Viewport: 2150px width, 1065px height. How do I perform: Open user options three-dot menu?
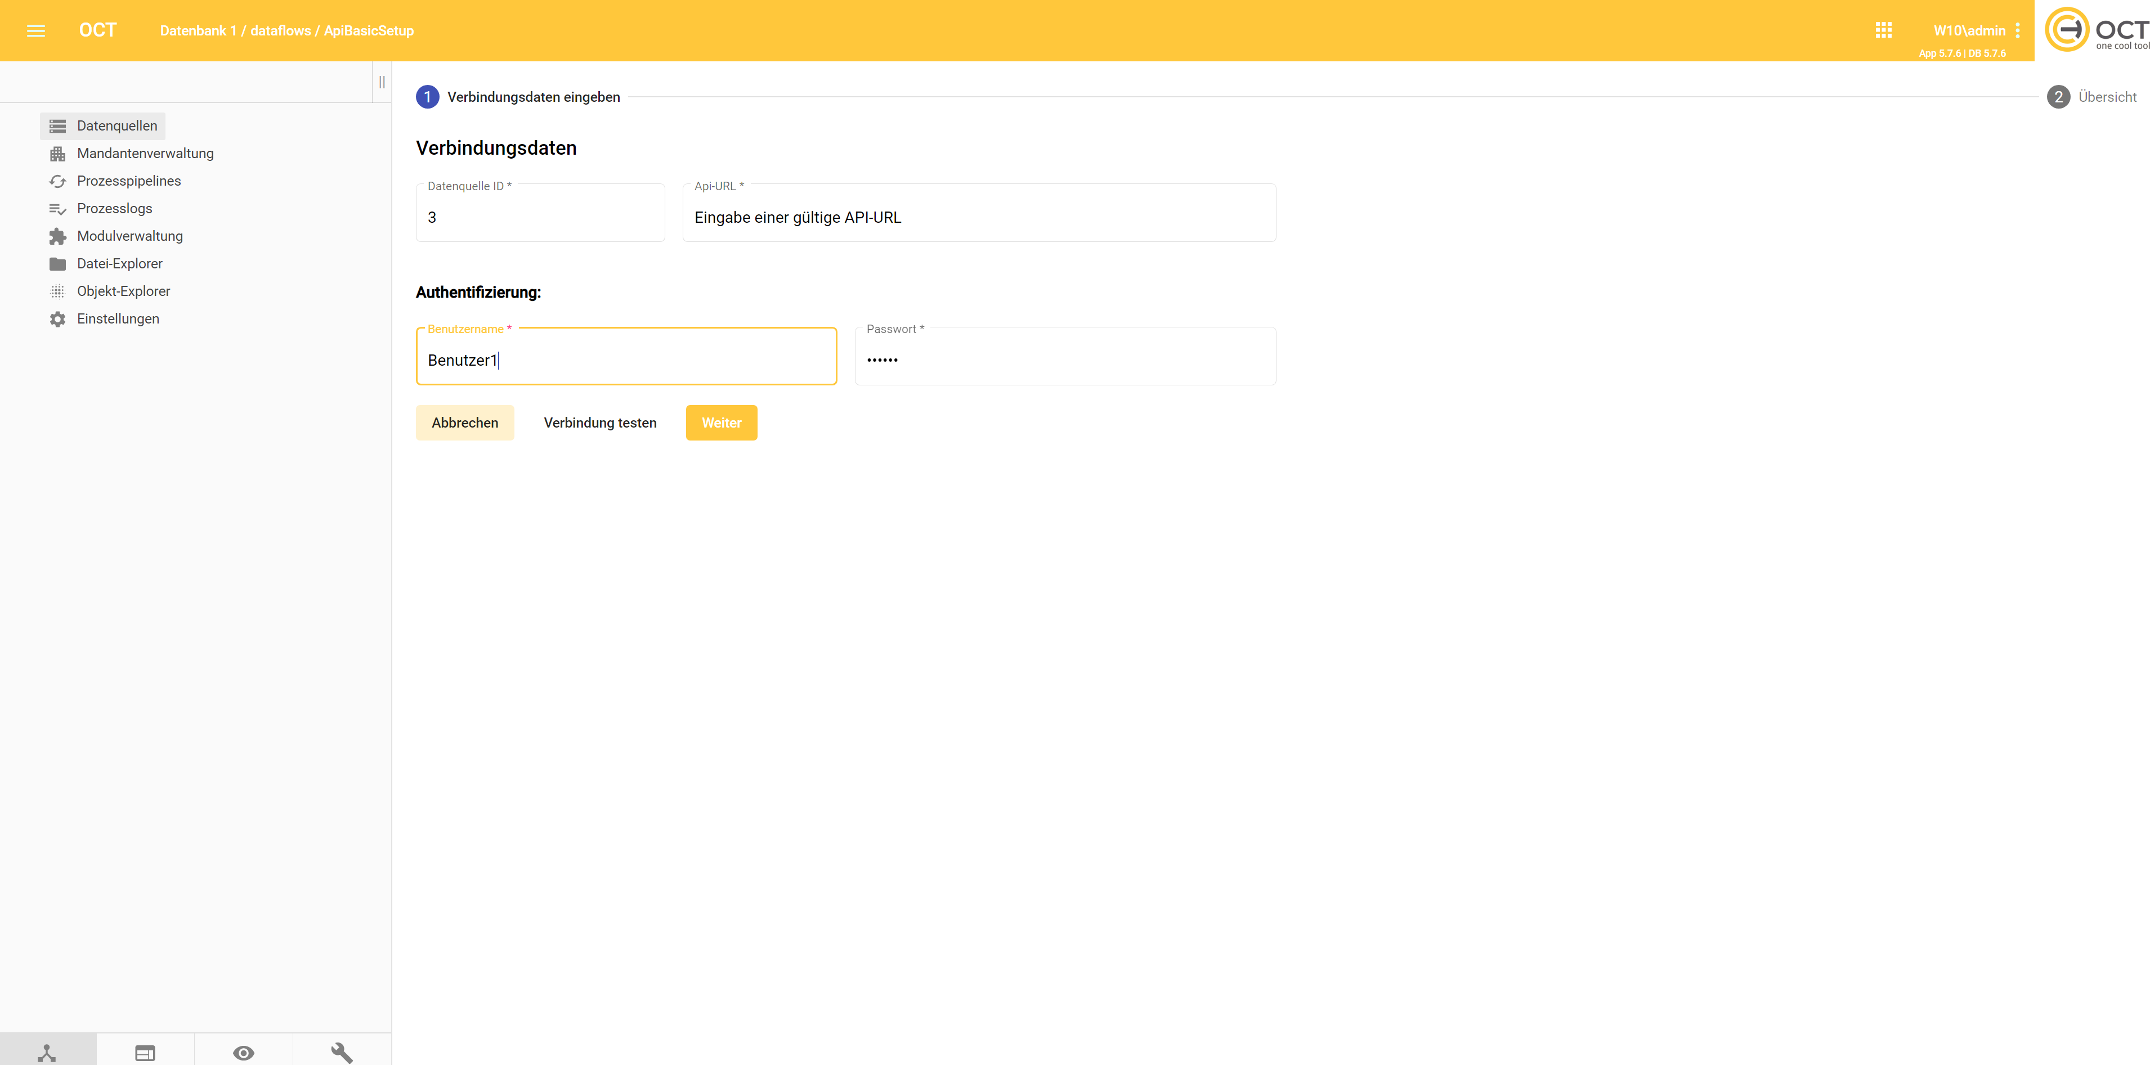click(x=2017, y=31)
